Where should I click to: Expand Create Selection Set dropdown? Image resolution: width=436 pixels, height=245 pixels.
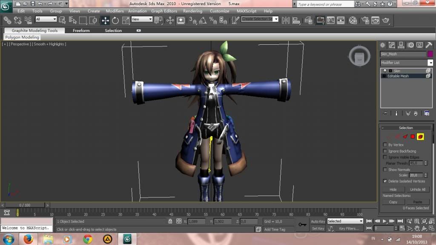275,19
